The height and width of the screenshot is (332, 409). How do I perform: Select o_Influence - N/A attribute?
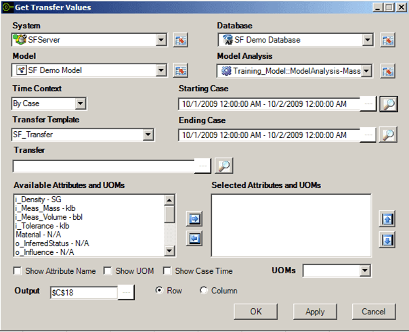[89, 252]
